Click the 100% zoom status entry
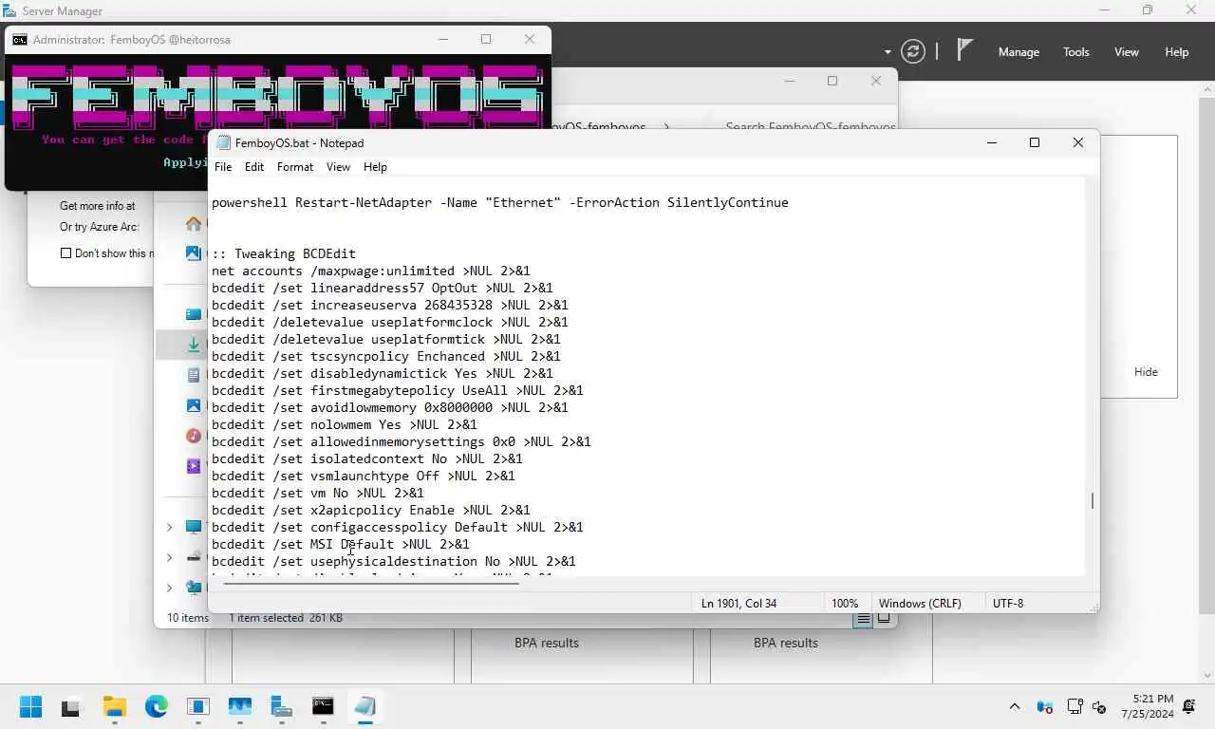The image size is (1215, 729). point(845,604)
